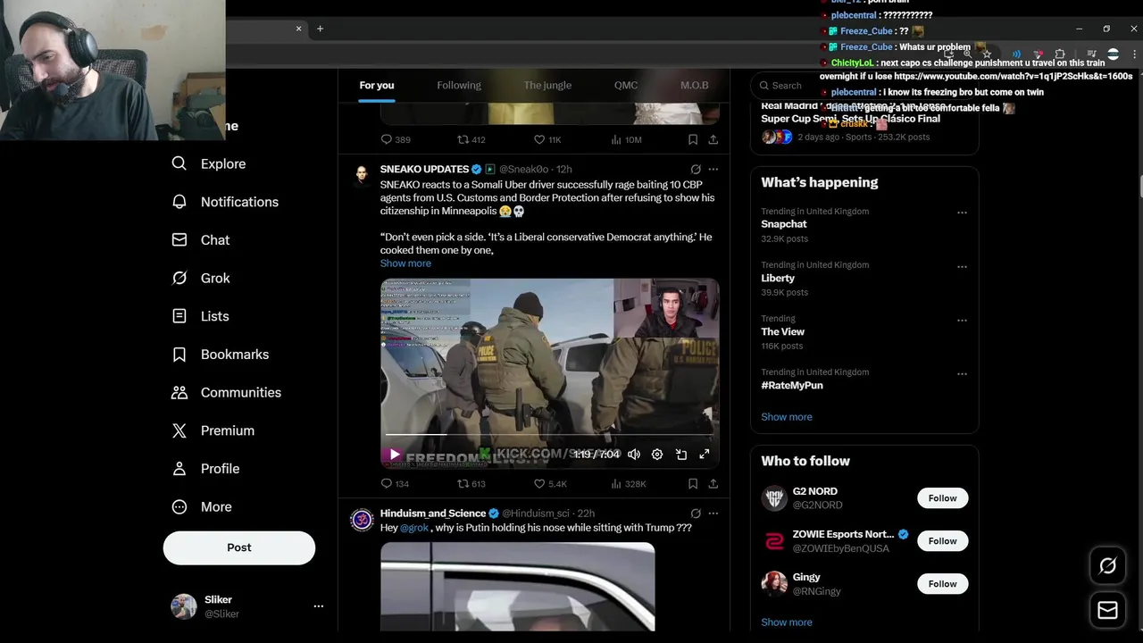Expand SNEAKO video to fullscreen

(x=705, y=455)
